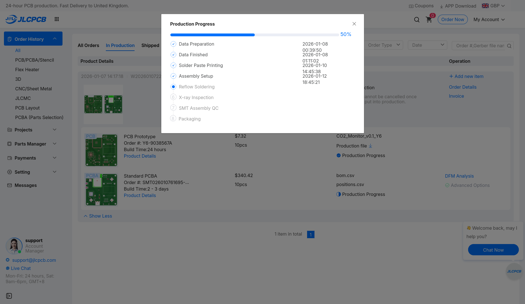Switch to the Shipped tab
This screenshot has height=304, width=525.
pos(150,45)
